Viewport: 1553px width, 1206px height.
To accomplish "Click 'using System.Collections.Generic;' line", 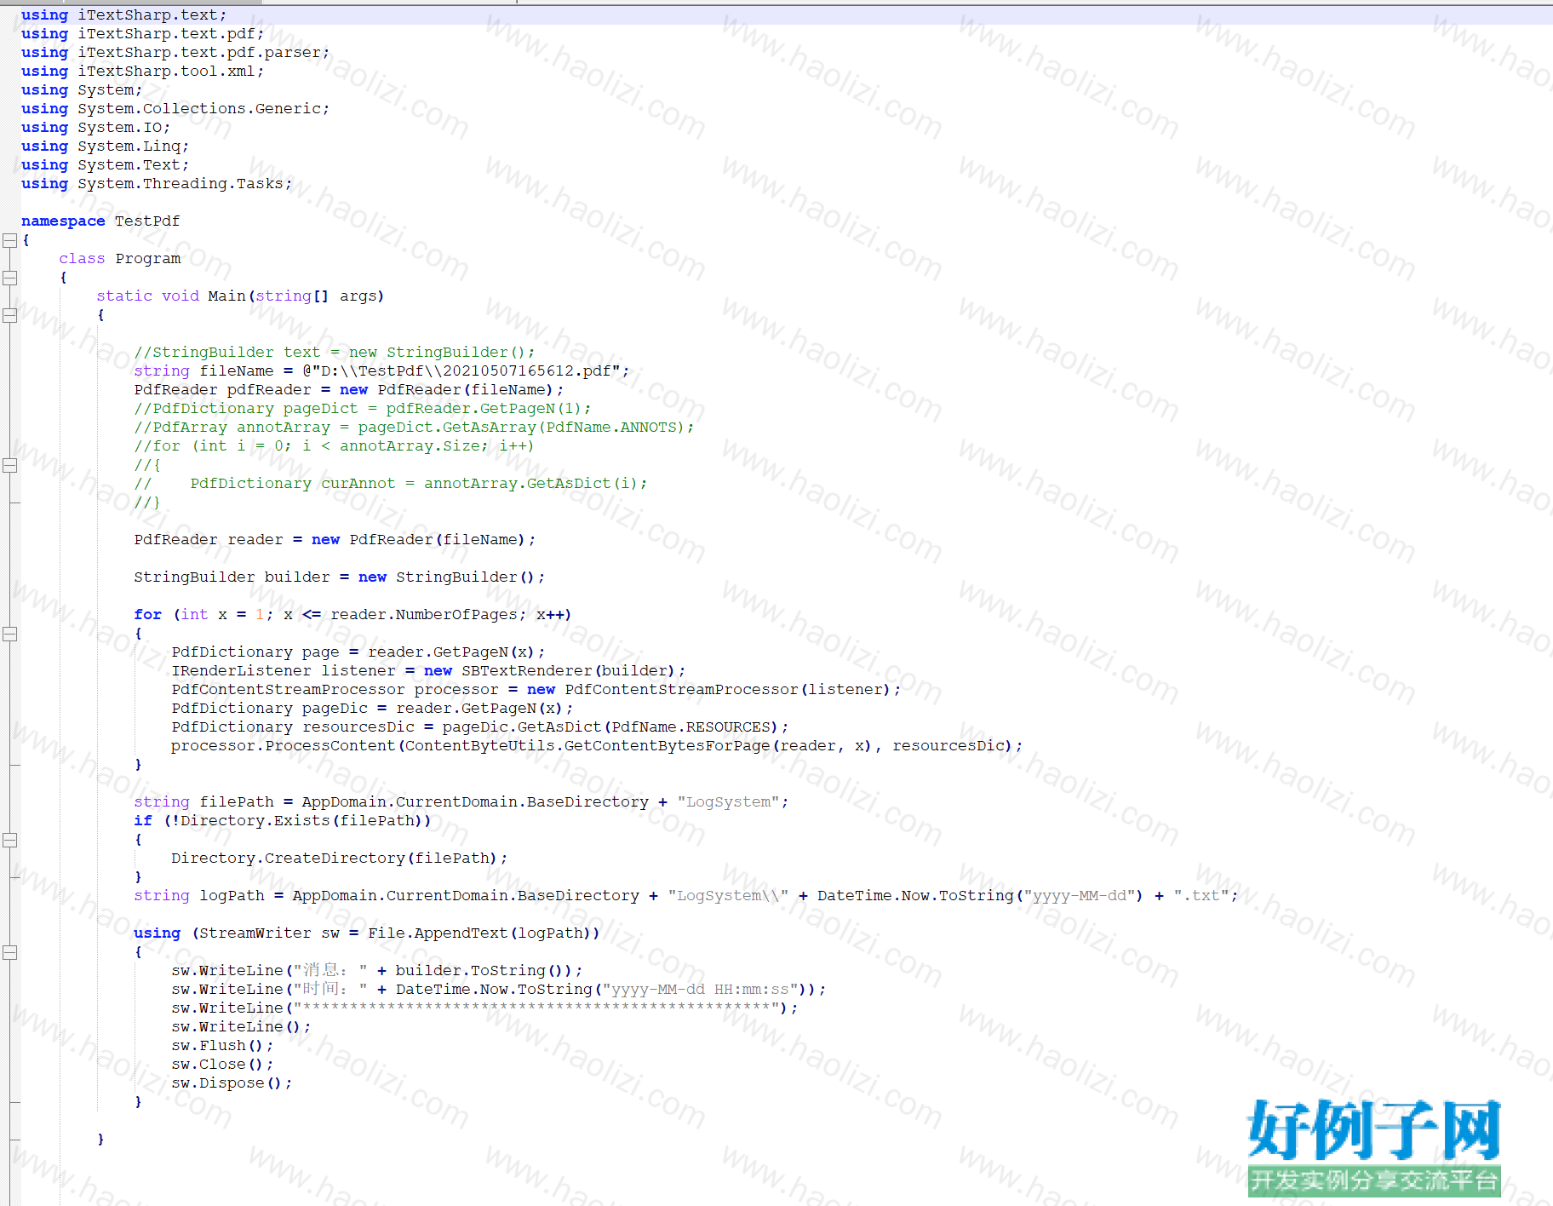I will click(175, 109).
